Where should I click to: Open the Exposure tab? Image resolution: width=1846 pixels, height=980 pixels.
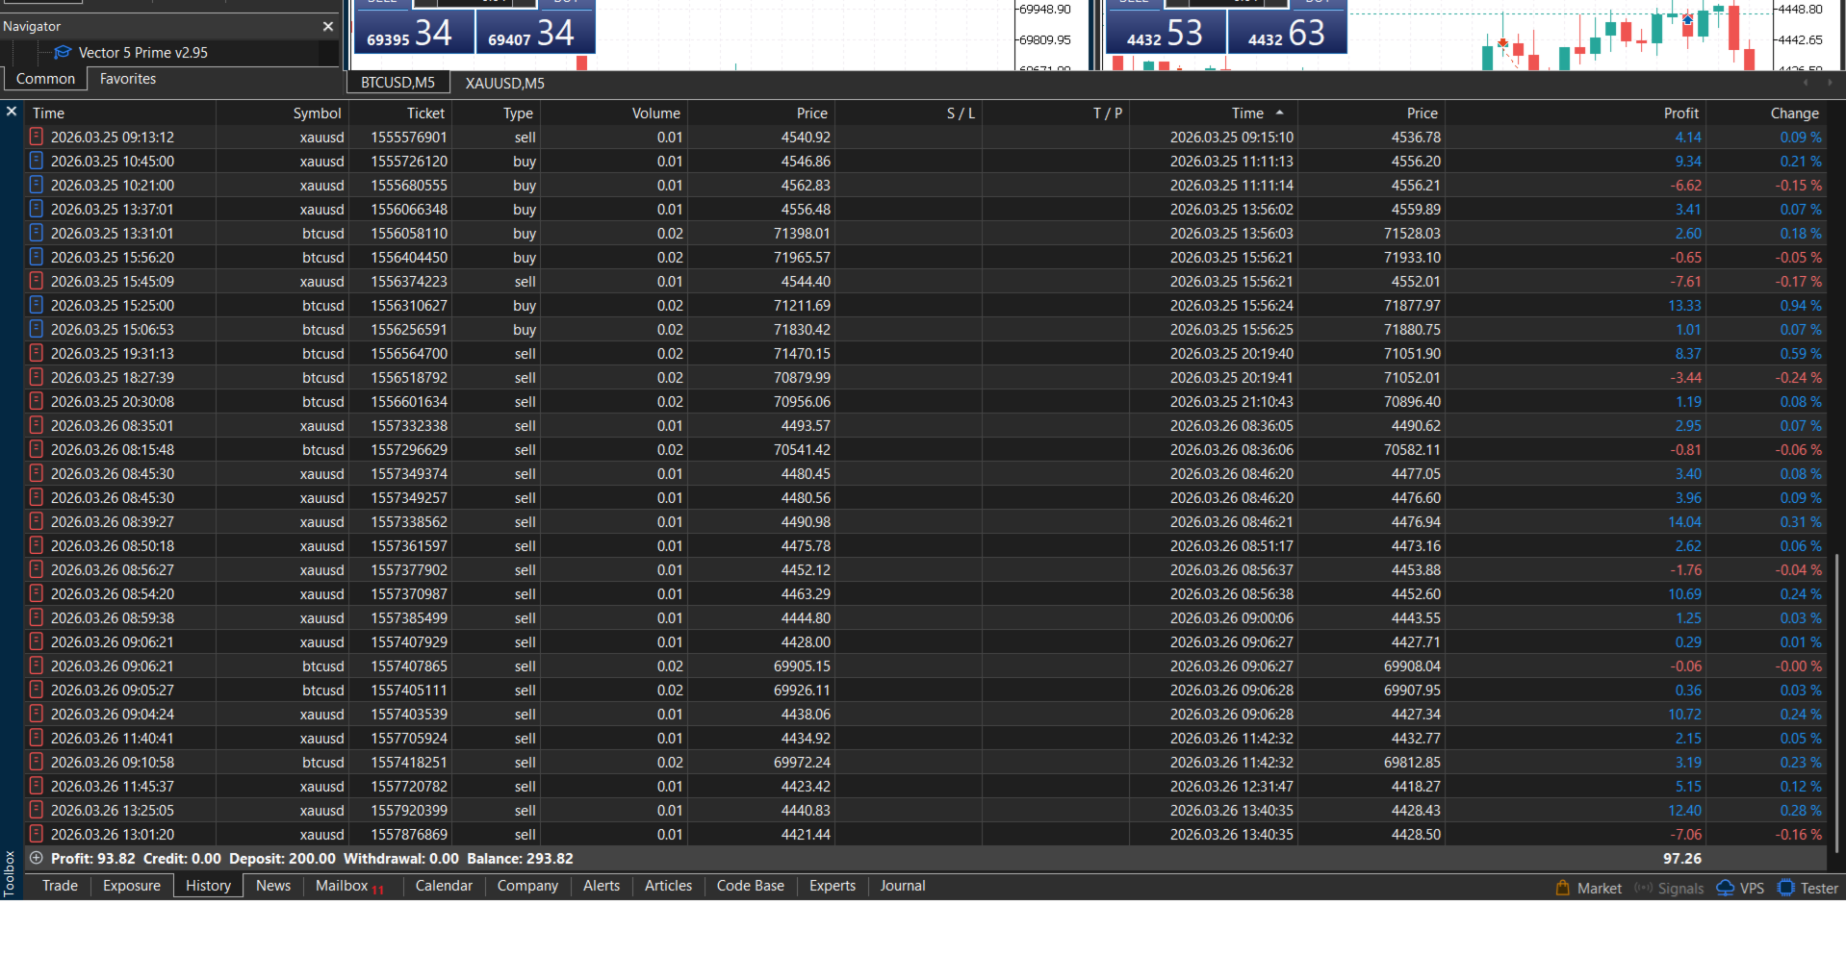pos(132,886)
